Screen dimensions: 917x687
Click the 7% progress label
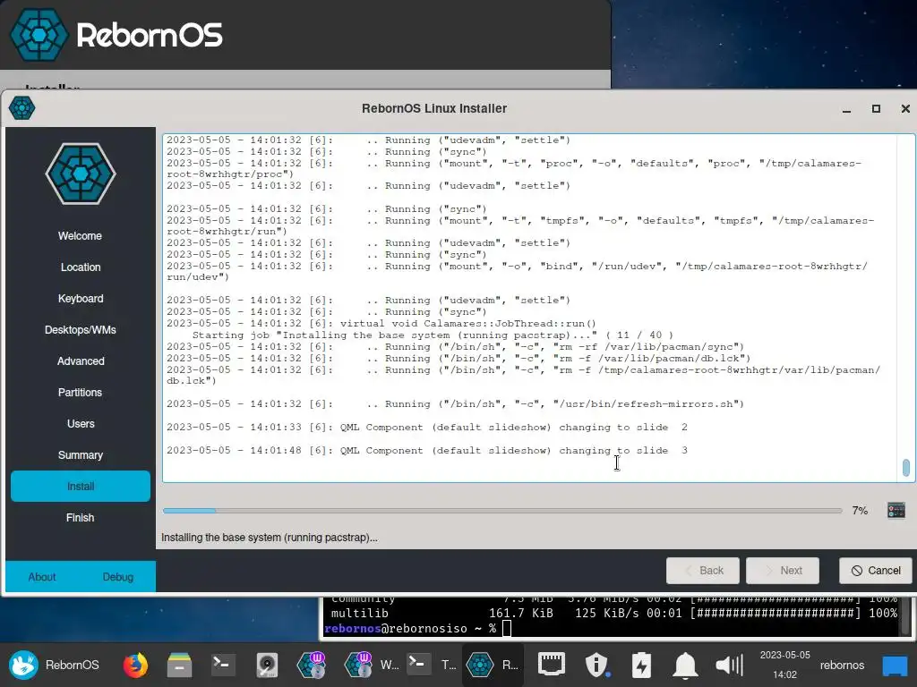[x=860, y=511]
